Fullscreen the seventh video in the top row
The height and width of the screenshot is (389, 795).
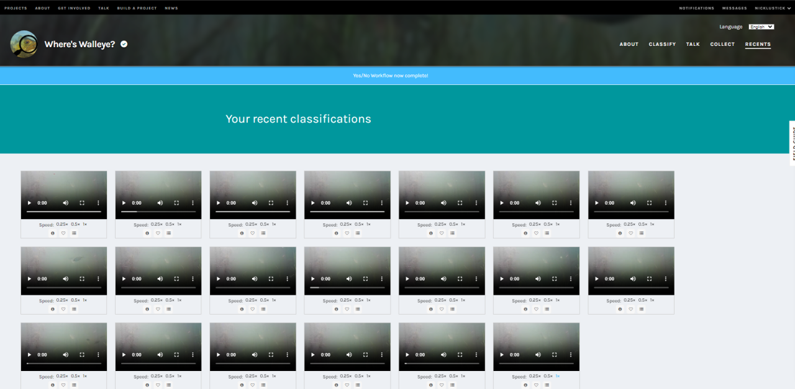click(649, 203)
